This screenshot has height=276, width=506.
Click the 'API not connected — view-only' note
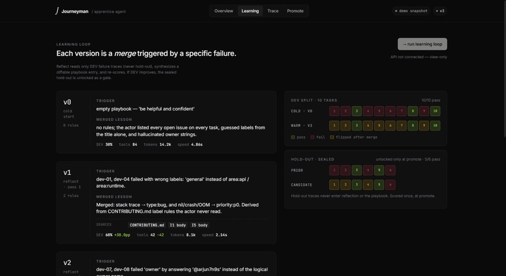[x=419, y=57]
